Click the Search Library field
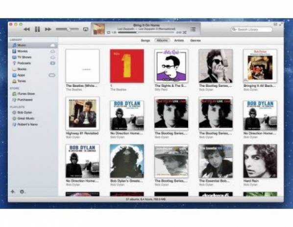This screenshot has height=227, width=293. 252,29
